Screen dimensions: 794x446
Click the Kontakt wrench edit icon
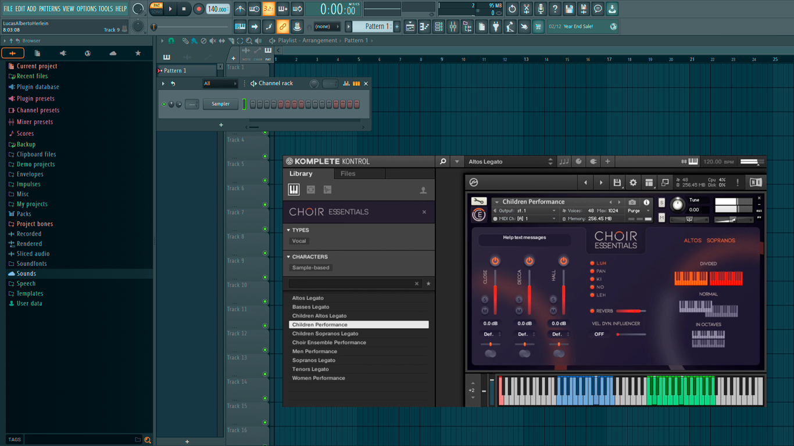coord(478,202)
